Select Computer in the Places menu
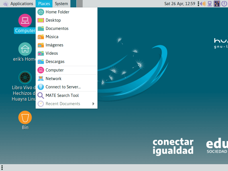This screenshot has width=228, height=171. [x=66, y=70]
